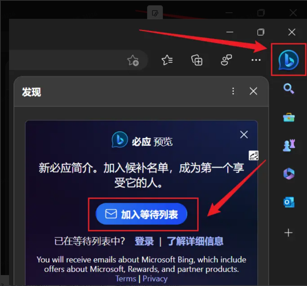Open the Terms link
Viewport: 307px width, 286px height.
point(126,278)
